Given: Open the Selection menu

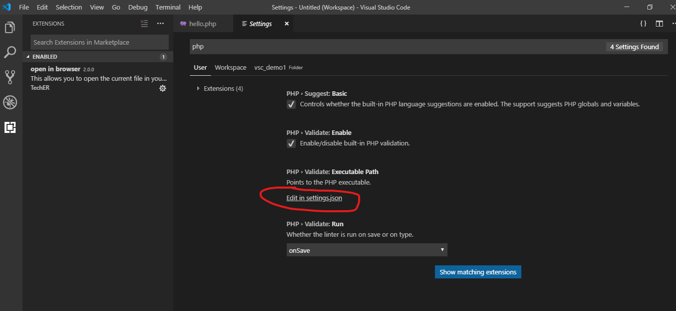Looking at the screenshot, I should pyautogui.click(x=69, y=7).
